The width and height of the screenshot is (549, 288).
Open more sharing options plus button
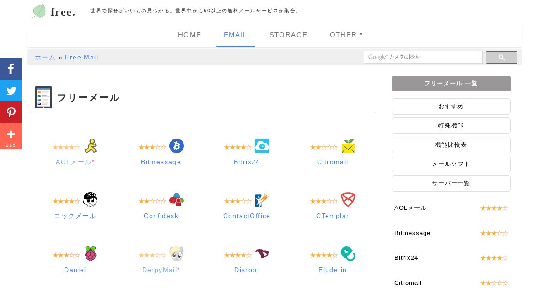point(11,136)
